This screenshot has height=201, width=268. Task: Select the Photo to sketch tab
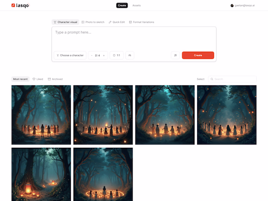[x=93, y=22]
